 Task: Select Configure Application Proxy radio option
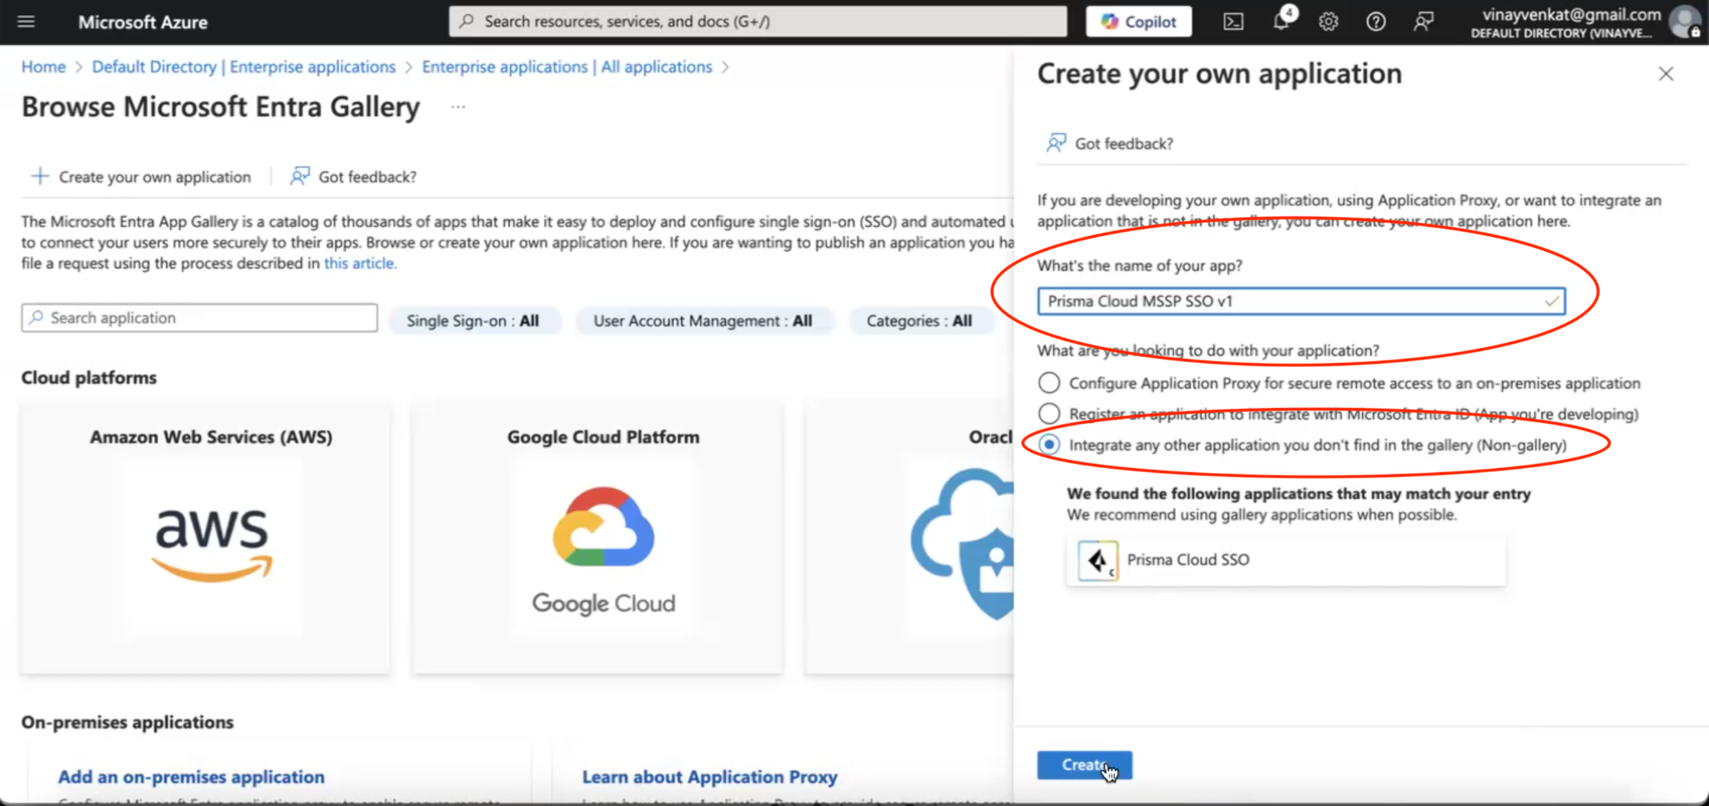[x=1049, y=383]
